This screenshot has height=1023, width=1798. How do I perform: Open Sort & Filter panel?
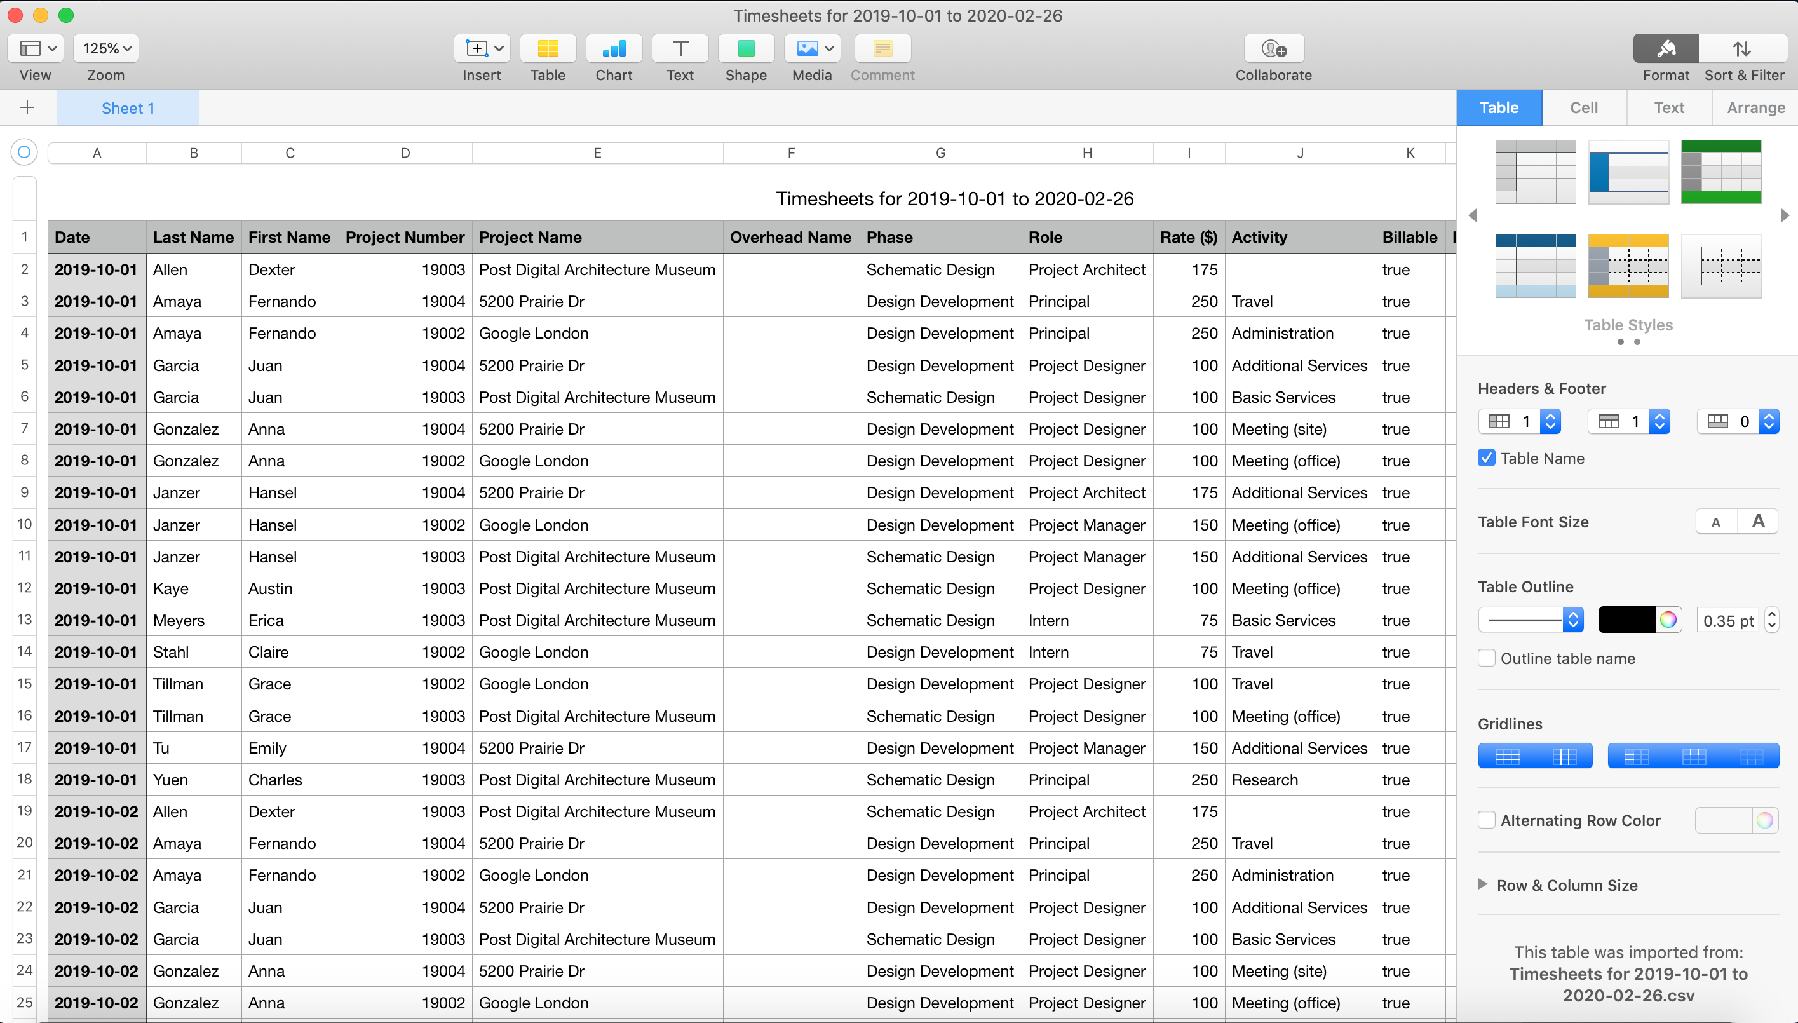coord(1743,48)
